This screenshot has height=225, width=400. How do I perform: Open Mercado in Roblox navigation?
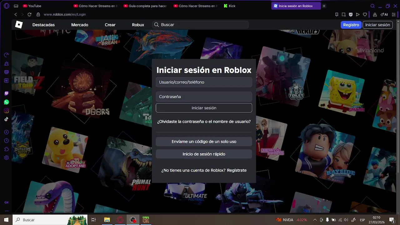click(x=80, y=25)
